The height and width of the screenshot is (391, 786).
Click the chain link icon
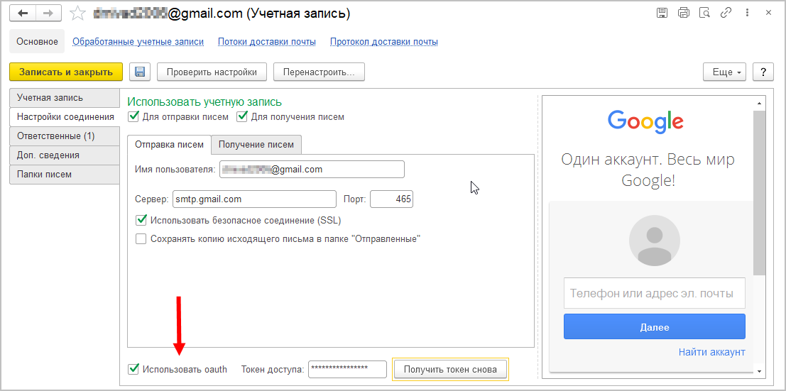tap(726, 13)
